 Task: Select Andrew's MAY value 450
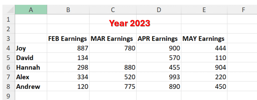[x=204, y=87]
